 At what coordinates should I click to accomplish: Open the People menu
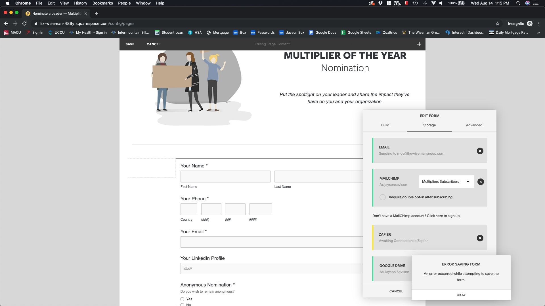[x=124, y=3]
